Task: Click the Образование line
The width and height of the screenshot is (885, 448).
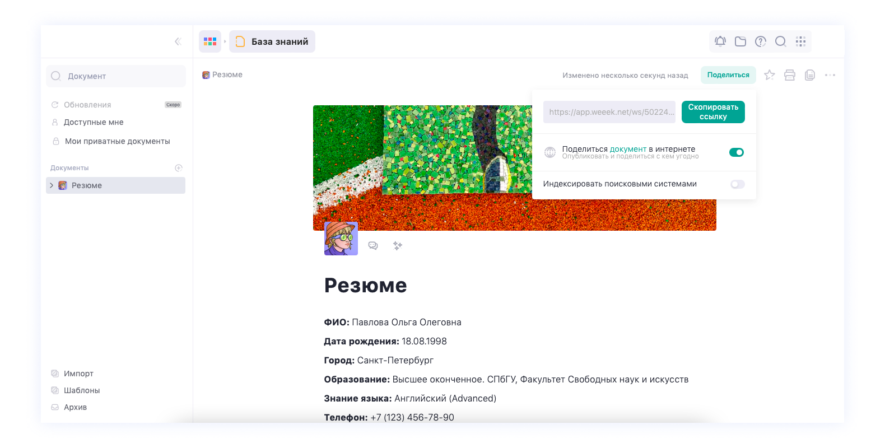Action: (x=506, y=380)
